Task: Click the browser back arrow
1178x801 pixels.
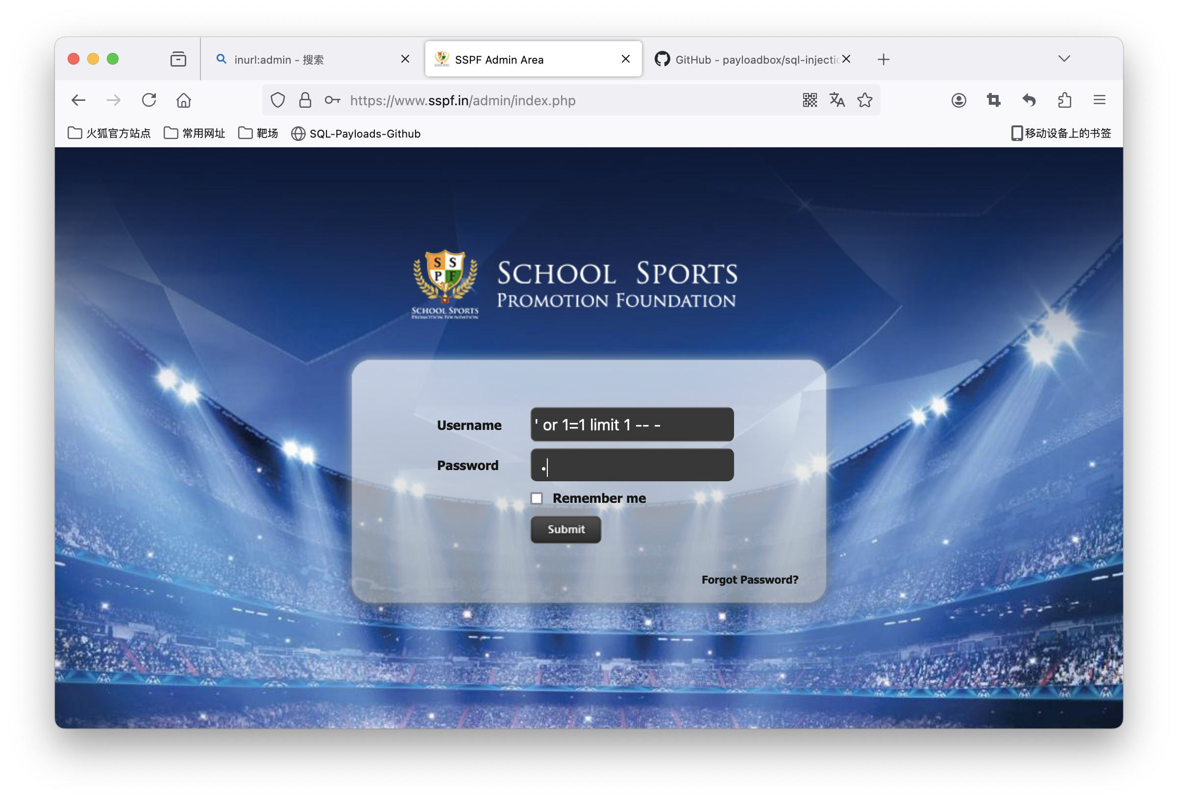Action: (78, 100)
